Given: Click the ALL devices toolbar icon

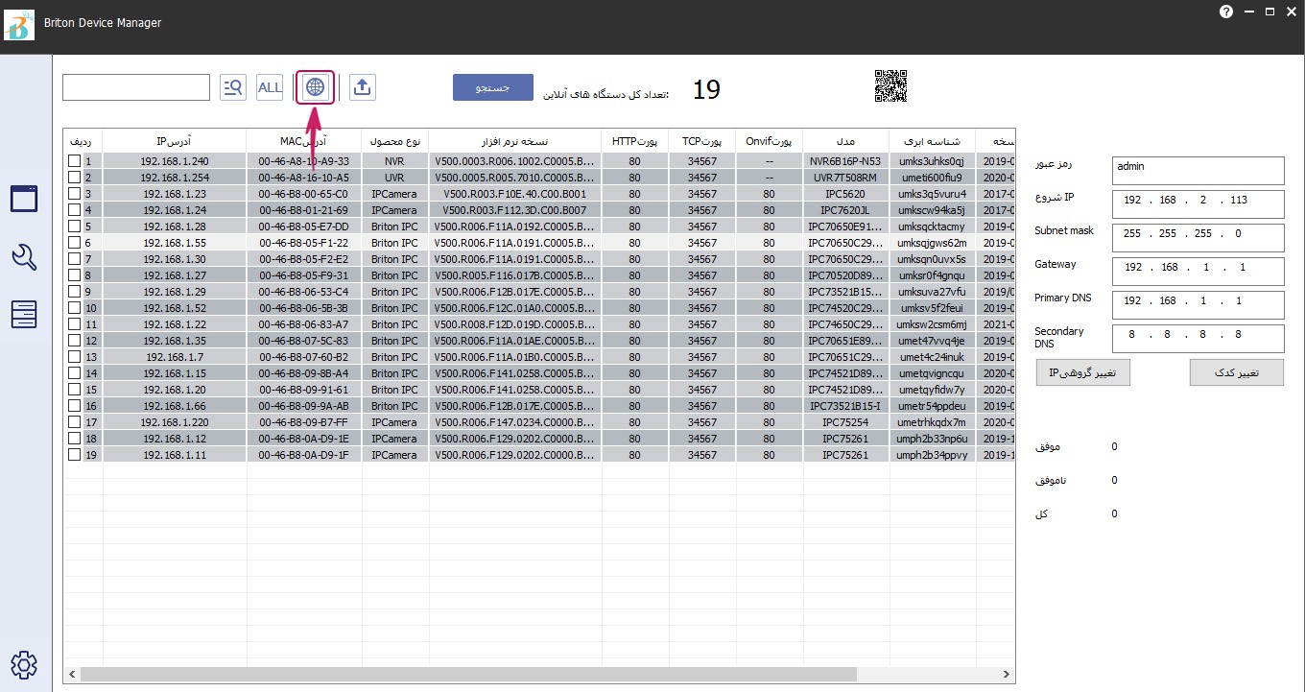Looking at the screenshot, I should [x=270, y=87].
